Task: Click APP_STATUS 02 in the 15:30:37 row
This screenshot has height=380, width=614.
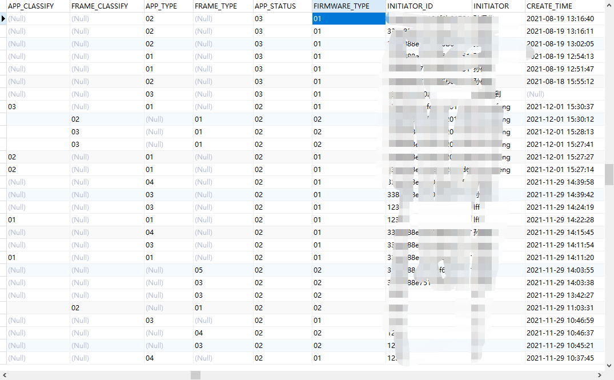Action: [x=283, y=106]
